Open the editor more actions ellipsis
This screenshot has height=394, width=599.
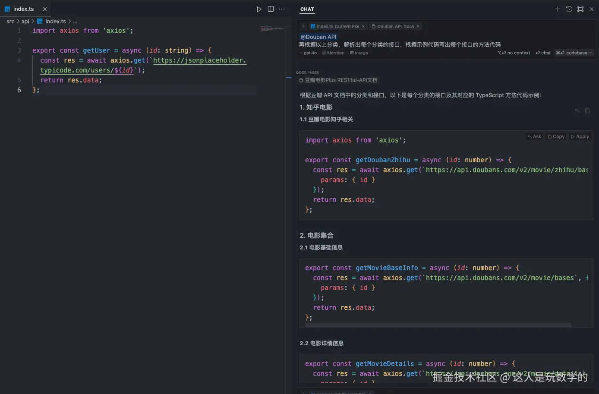point(282,9)
